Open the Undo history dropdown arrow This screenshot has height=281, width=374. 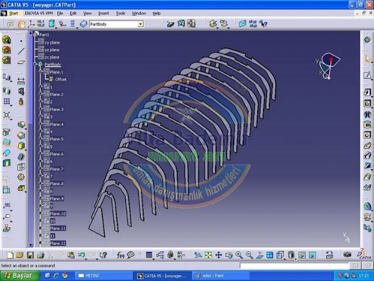point(86,259)
